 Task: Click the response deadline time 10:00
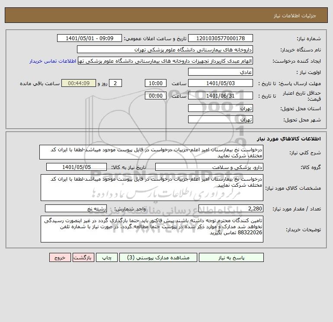[156, 83]
